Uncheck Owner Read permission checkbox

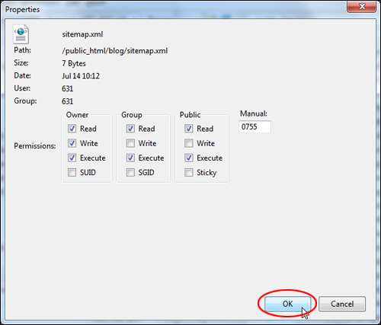point(72,129)
